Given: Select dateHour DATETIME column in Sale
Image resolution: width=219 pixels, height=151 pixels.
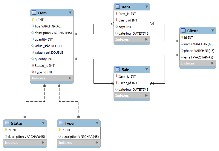Looking at the screenshot, I should [x=132, y=90].
